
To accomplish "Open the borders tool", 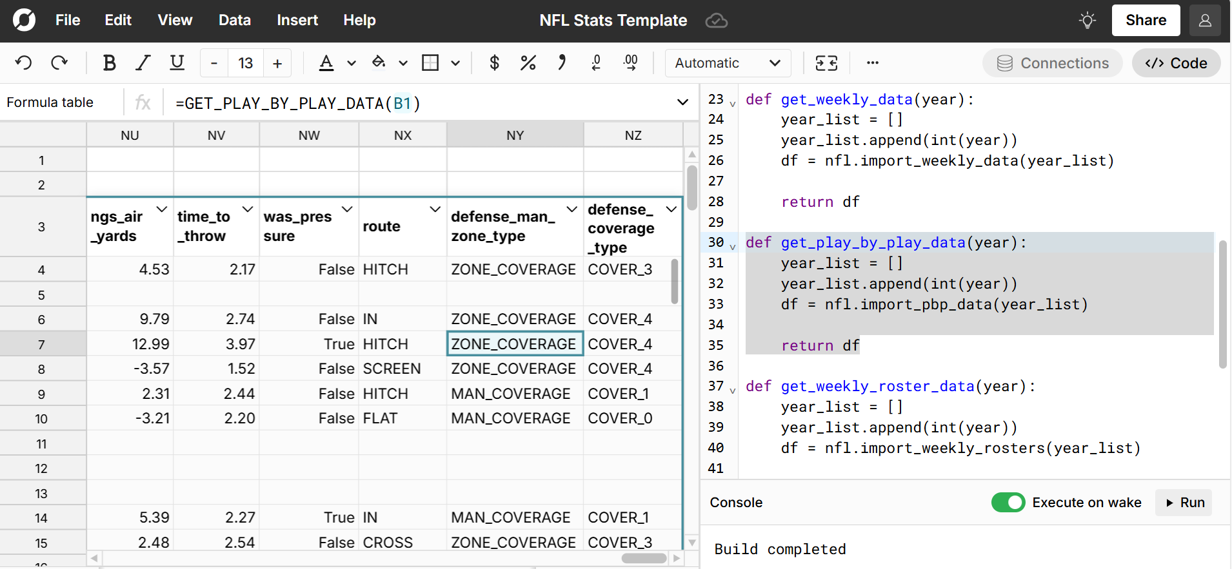I will pos(430,63).
